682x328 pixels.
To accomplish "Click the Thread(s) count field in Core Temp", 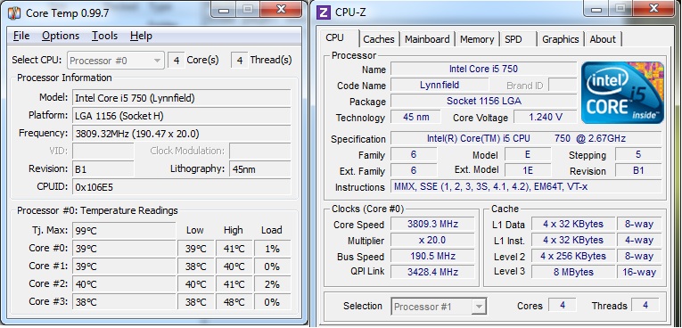I will coord(240,61).
